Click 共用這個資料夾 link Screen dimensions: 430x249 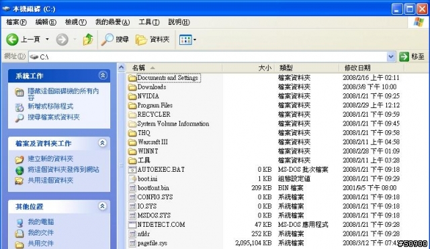point(50,181)
